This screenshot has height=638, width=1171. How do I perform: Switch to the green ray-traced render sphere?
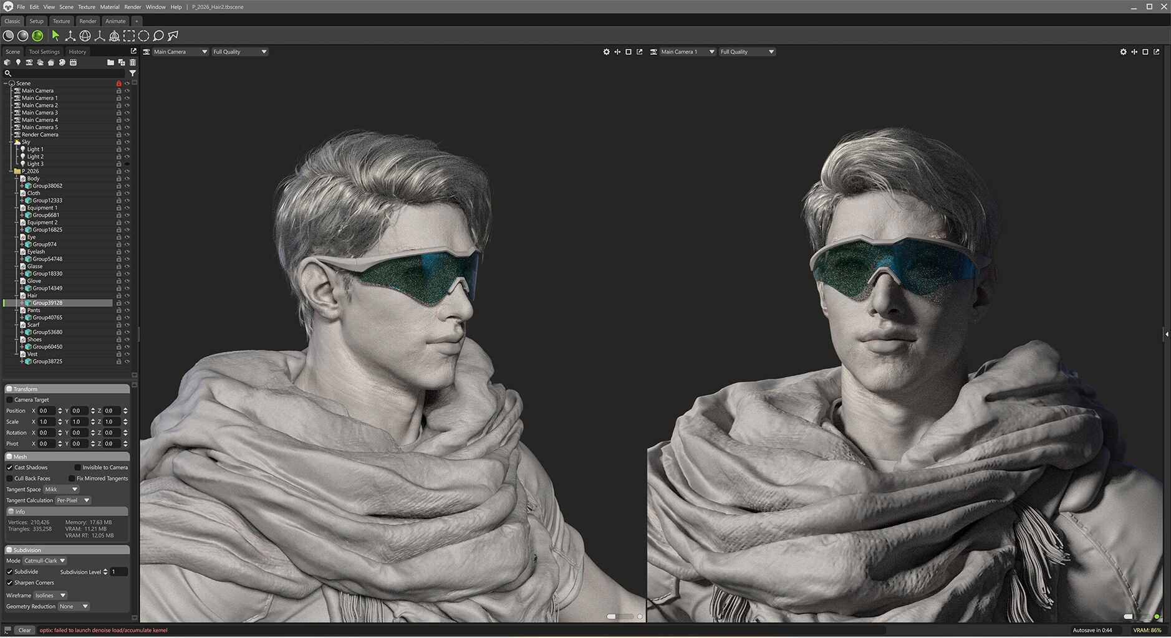[x=37, y=36]
